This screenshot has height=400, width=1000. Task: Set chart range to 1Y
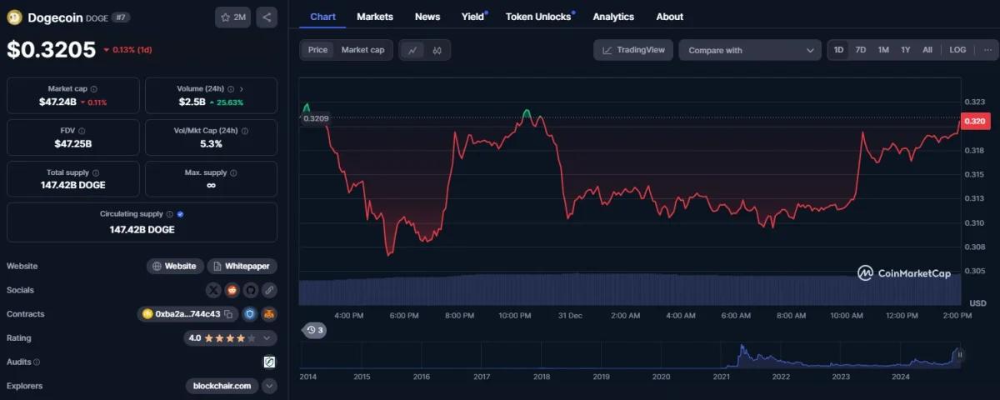pos(905,50)
